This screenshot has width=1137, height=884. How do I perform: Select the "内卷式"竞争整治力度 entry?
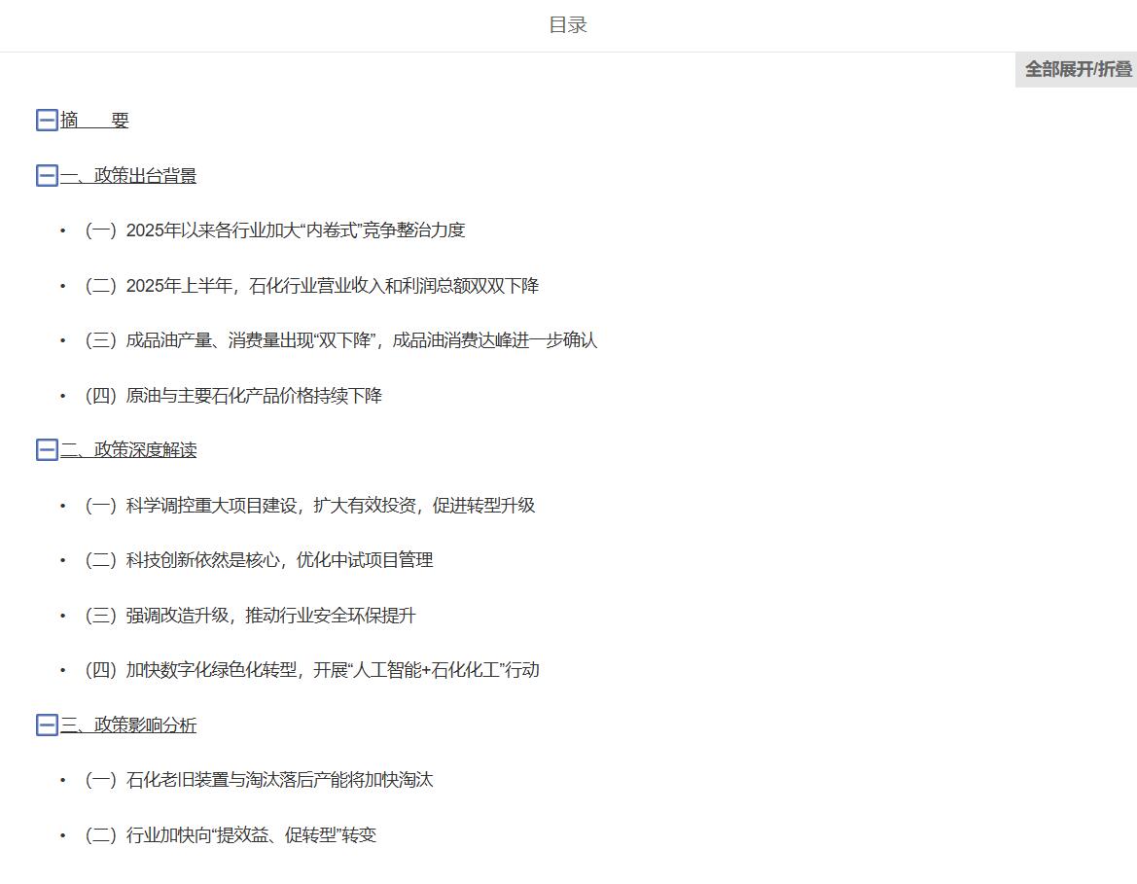(275, 230)
